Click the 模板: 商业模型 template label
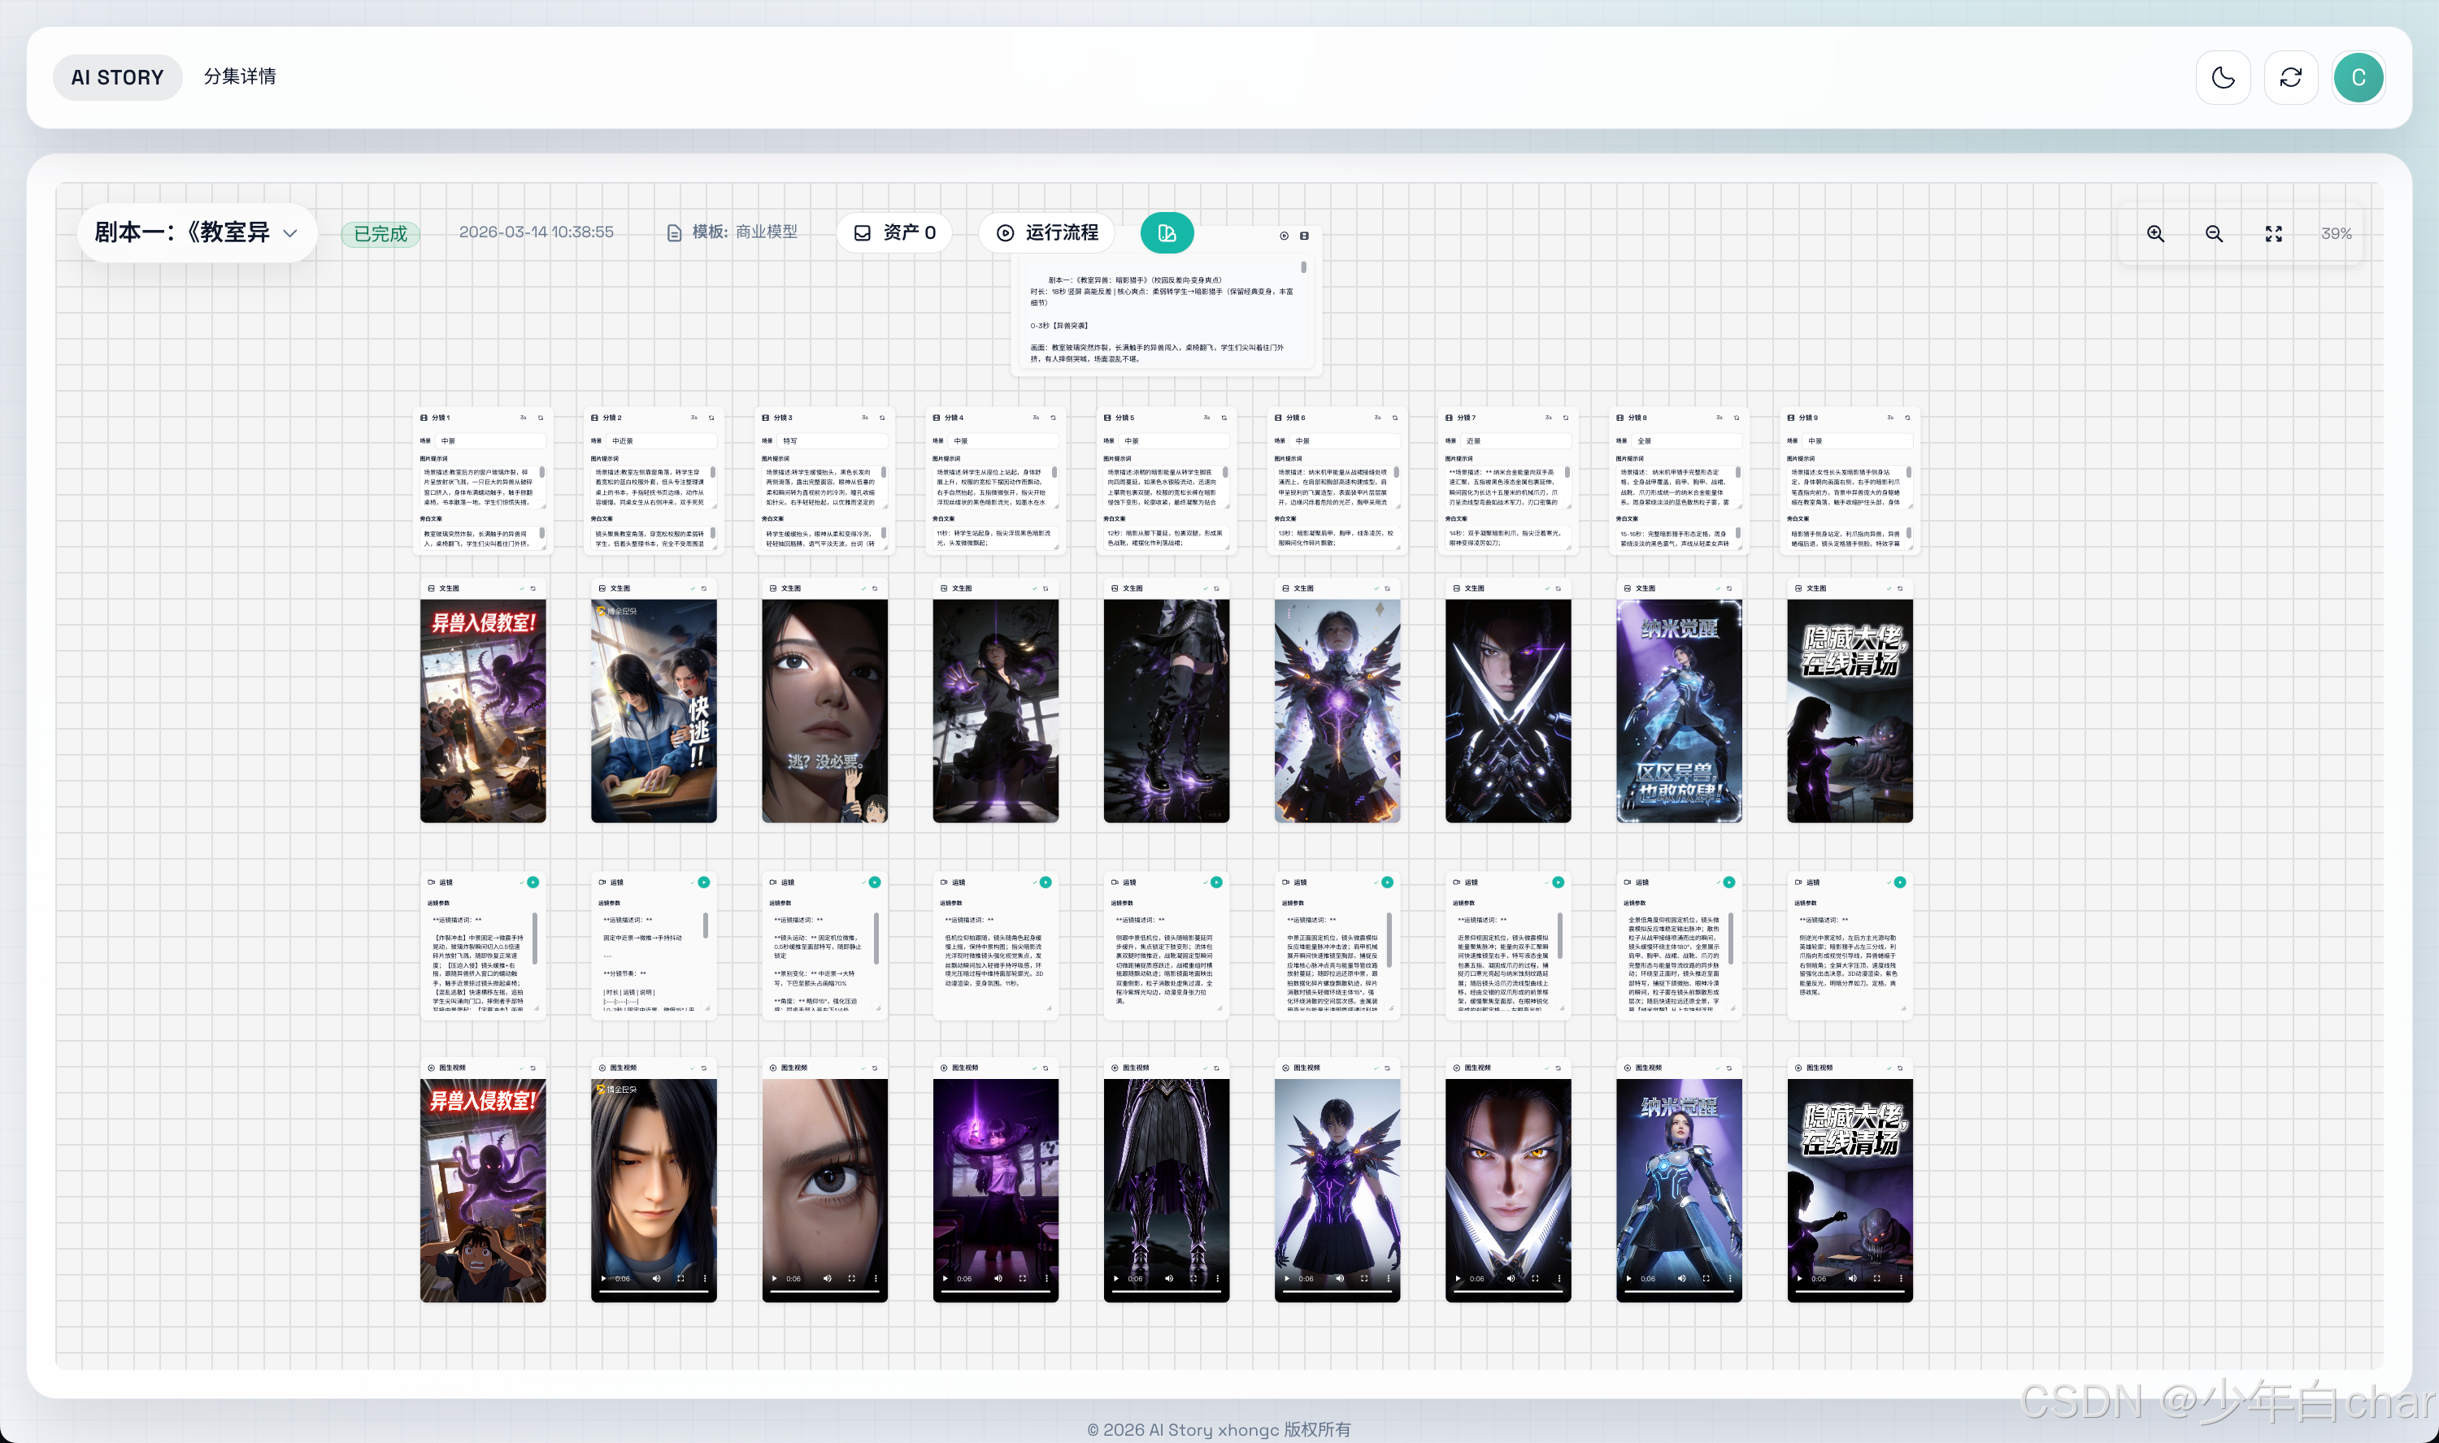The width and height of the screenshot is (2439, 1443). tap(732, 232)
